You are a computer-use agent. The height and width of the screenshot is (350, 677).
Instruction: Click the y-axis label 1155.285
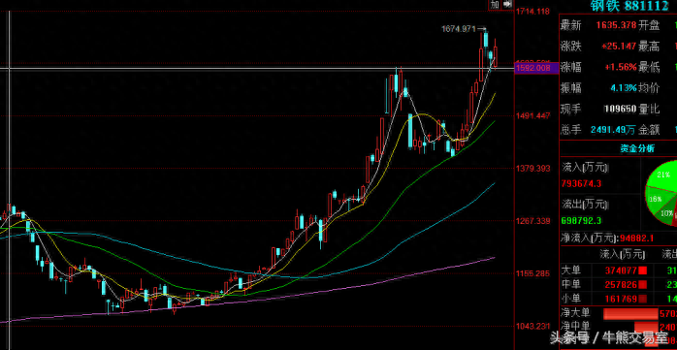[x=532, y=273]
